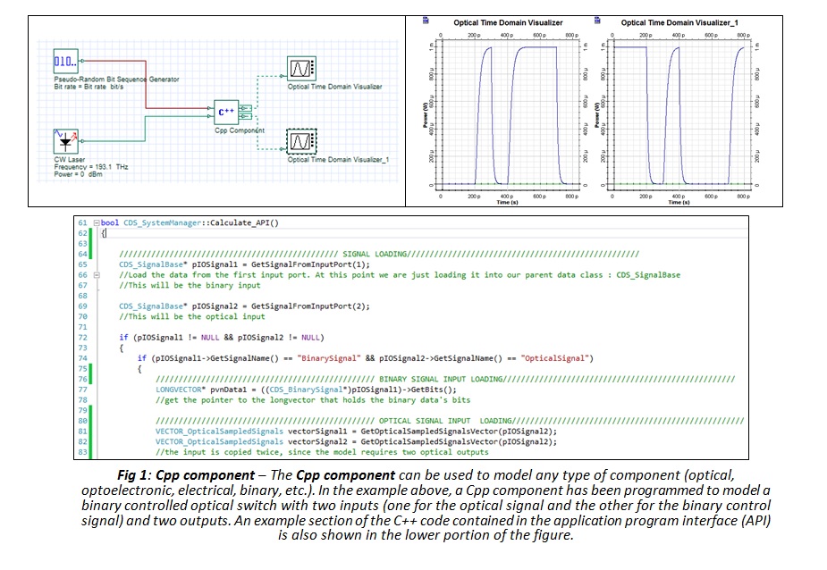Click the output port of the PRBS generator

coord(81,61)
